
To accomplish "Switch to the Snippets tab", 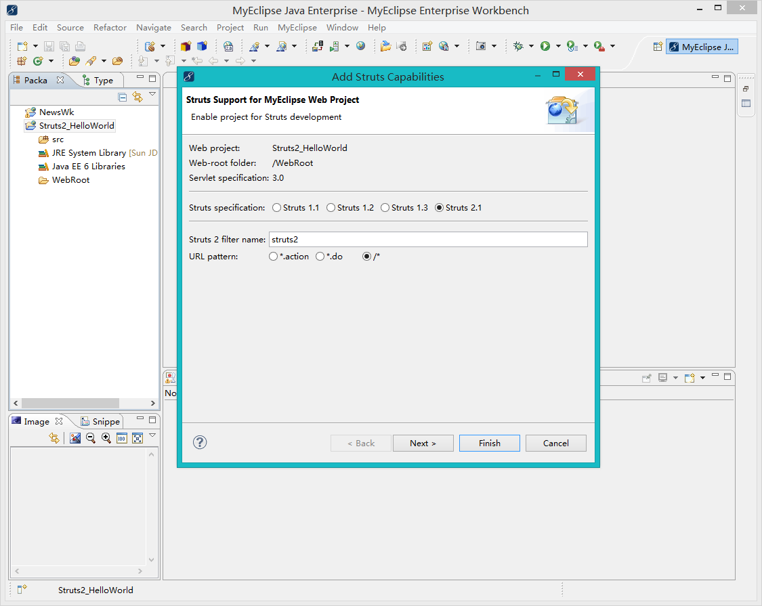I will pyautogui.click(x=101, y=421).
